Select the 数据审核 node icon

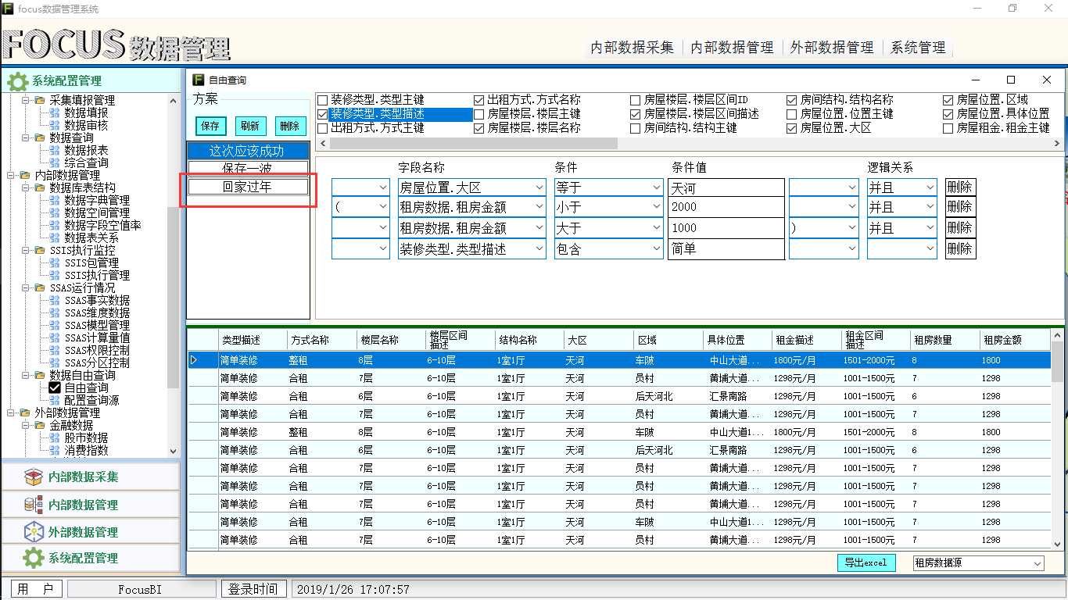pyautogui.click(x=54, y=125)
